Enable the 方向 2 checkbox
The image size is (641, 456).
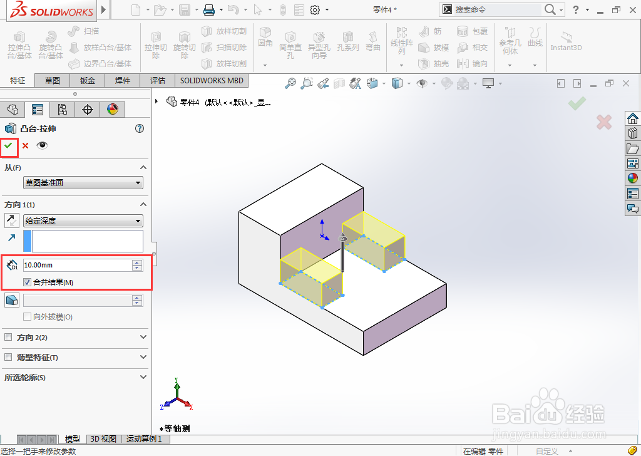[8, 337]
